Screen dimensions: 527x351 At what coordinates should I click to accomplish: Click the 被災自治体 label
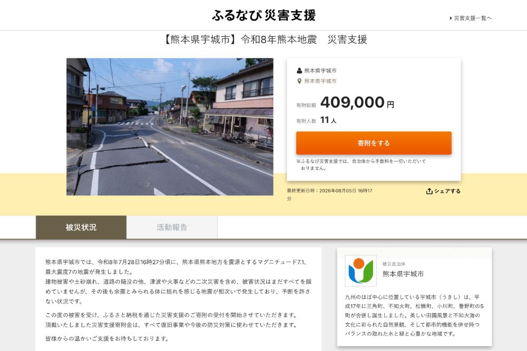394,264
